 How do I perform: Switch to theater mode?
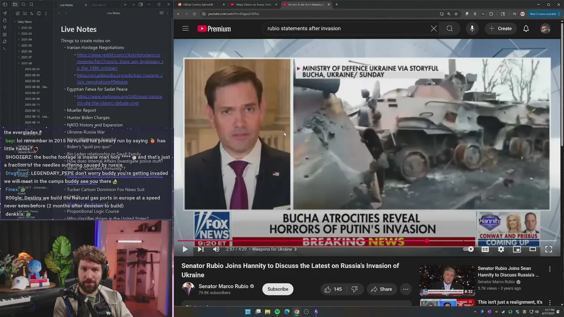(533, 249)
